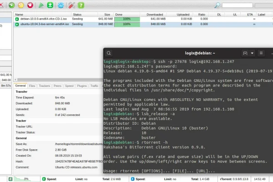This screenshot has width=273, height=182.
Task: Sort torrents by Label column
Action: [261, 15]
